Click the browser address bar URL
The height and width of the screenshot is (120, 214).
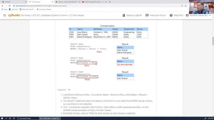[41, 6]
